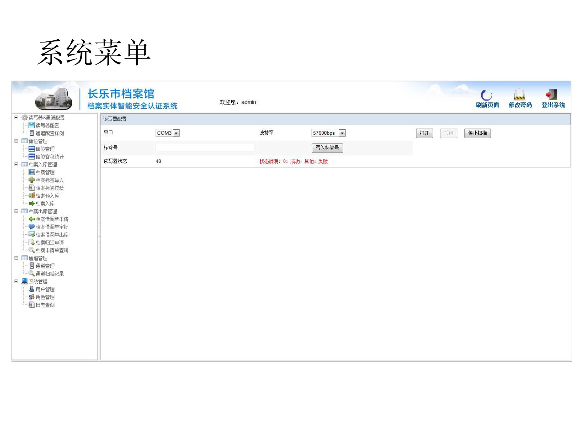
Task: Click the 刷新页面 refresh icon
Action: click(x=487, y=96)
